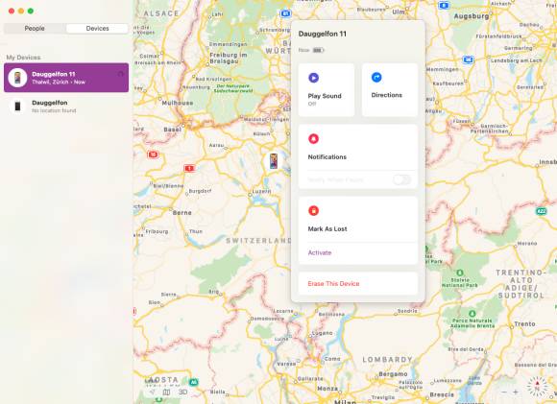Click the red Notifications bell icon

(313, 138)
